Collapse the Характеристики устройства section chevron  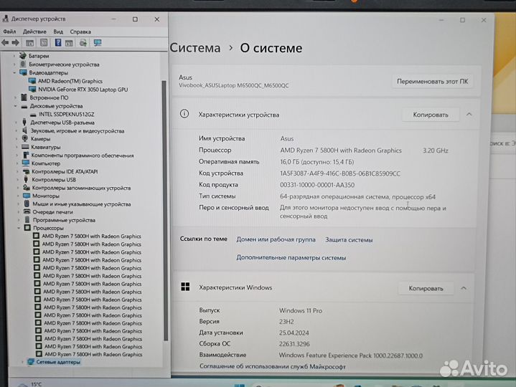(x=469, y=115)
